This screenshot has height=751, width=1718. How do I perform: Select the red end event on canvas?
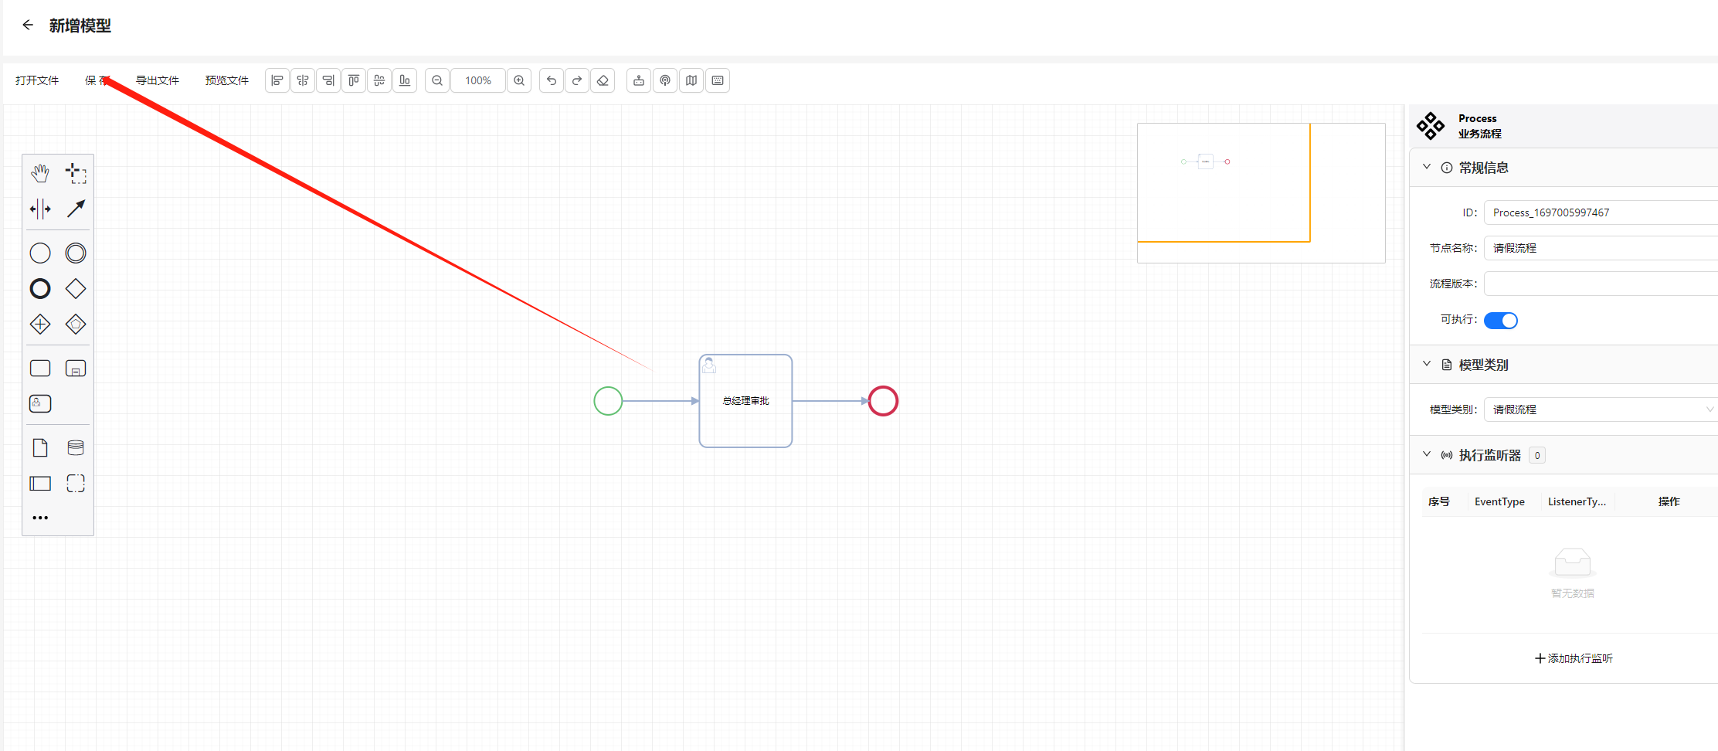pyautogui.click(x=883, y=401)
